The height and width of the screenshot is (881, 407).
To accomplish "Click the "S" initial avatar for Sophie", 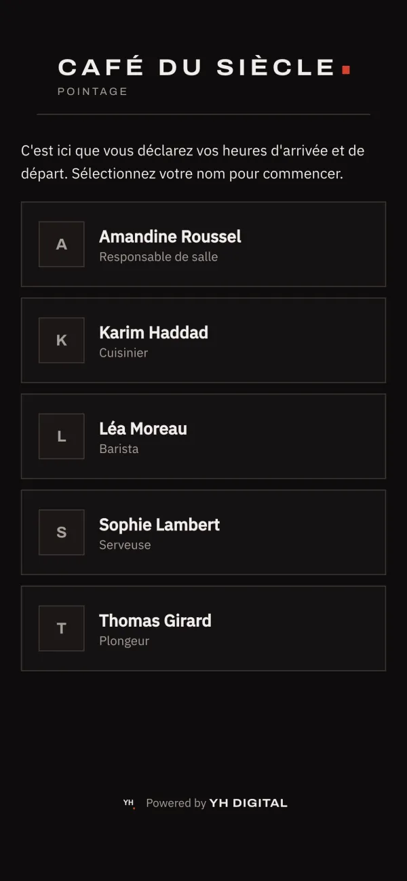I will pyautogui.click(x=61, y=532).
